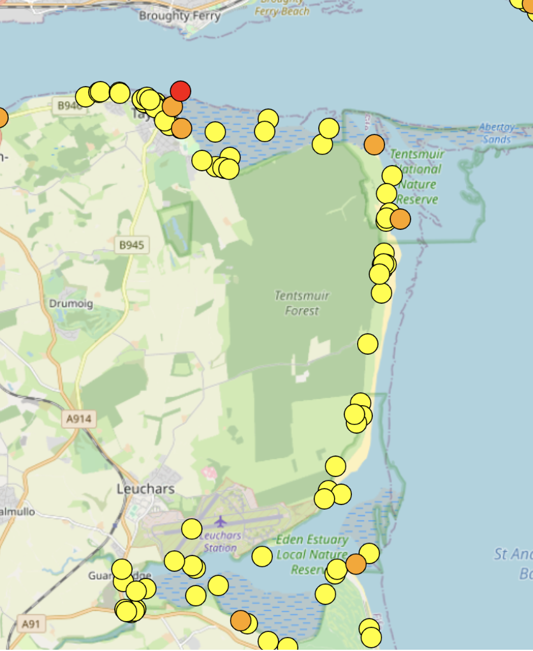Select orange marker left of 'Tentsmuir National' text
The width and height of the screenshot is (533, 651).
374,145
